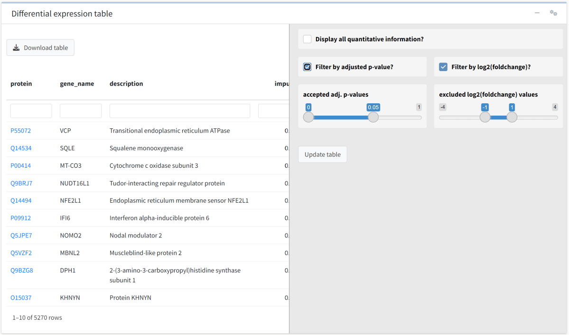Click the zero p-value slider handle
This screenshot has height=335, width=569.
[x=308, y=117]
